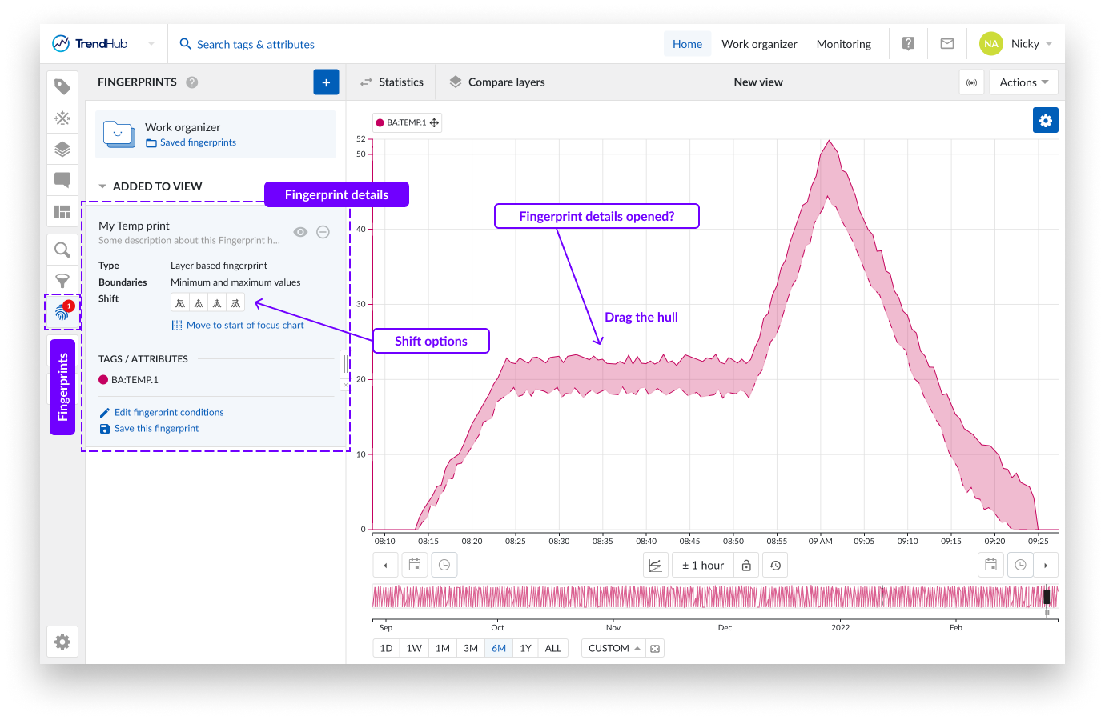
Task: Toggle the live mode broadcast button
Action: 971,82
